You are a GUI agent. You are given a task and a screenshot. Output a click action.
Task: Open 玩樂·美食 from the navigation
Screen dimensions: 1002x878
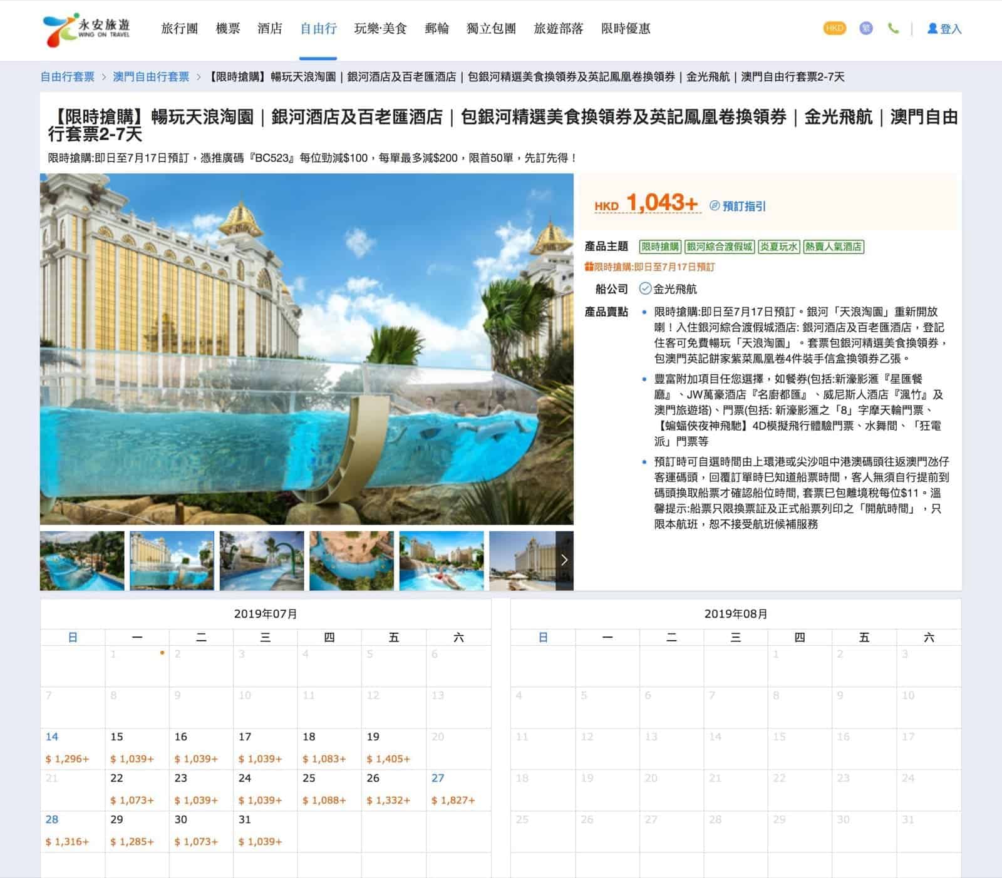[x=380, y=29]
